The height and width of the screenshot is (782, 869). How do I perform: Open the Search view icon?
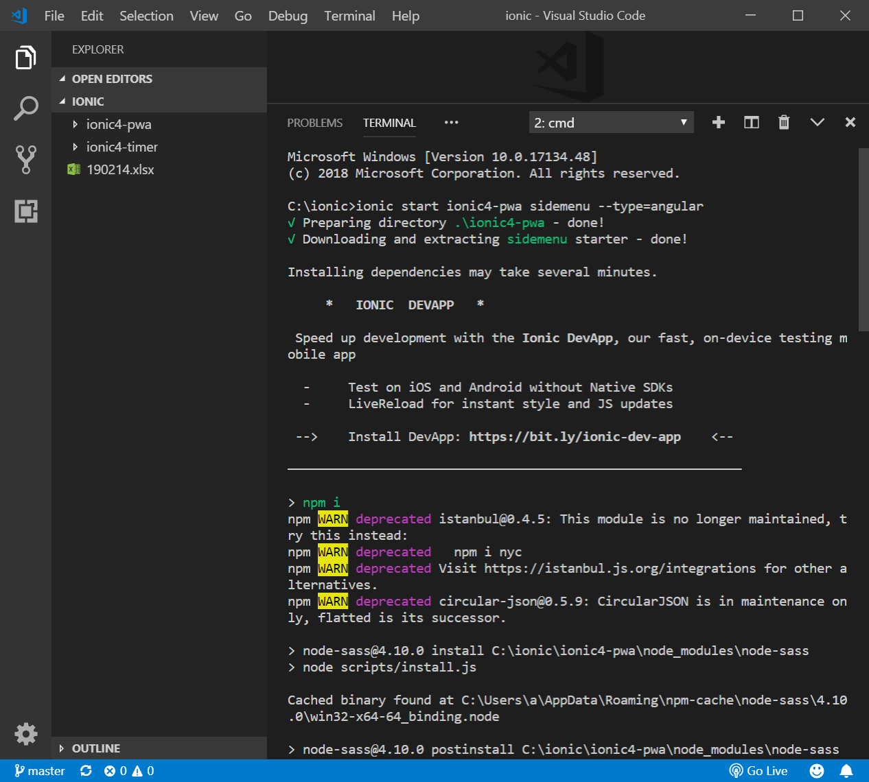pyautogui.click(x=25, y=108)
